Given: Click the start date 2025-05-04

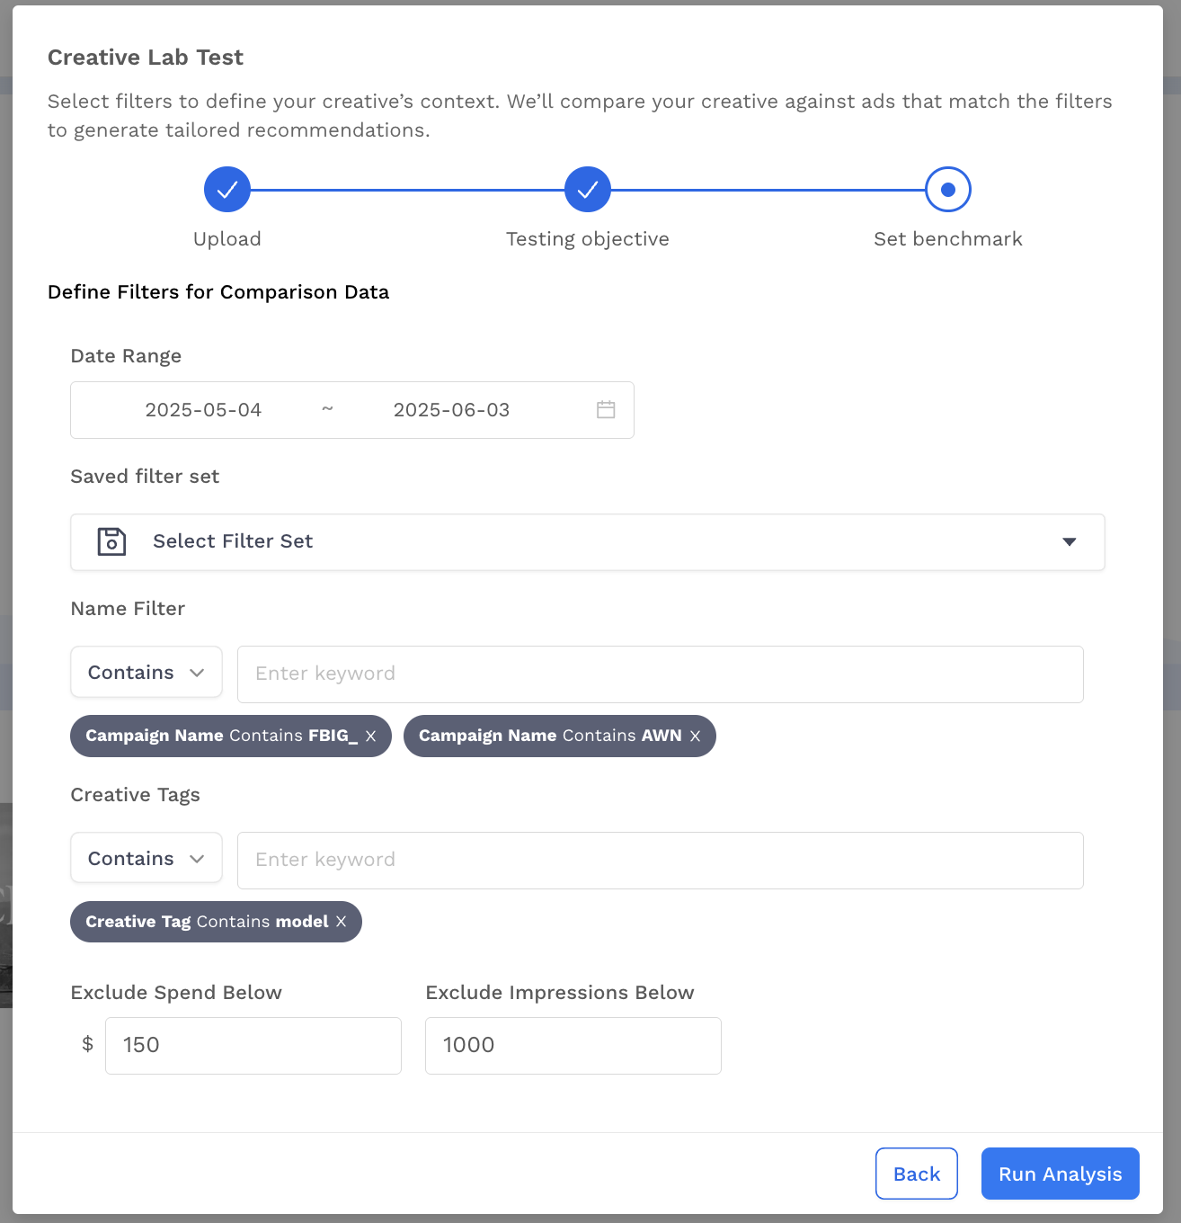Looking at the screenshot, I should 203,410.
